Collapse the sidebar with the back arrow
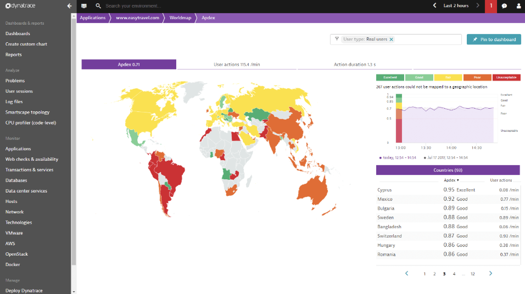Viewport: 525px width, 294px height. pos(69,5)
